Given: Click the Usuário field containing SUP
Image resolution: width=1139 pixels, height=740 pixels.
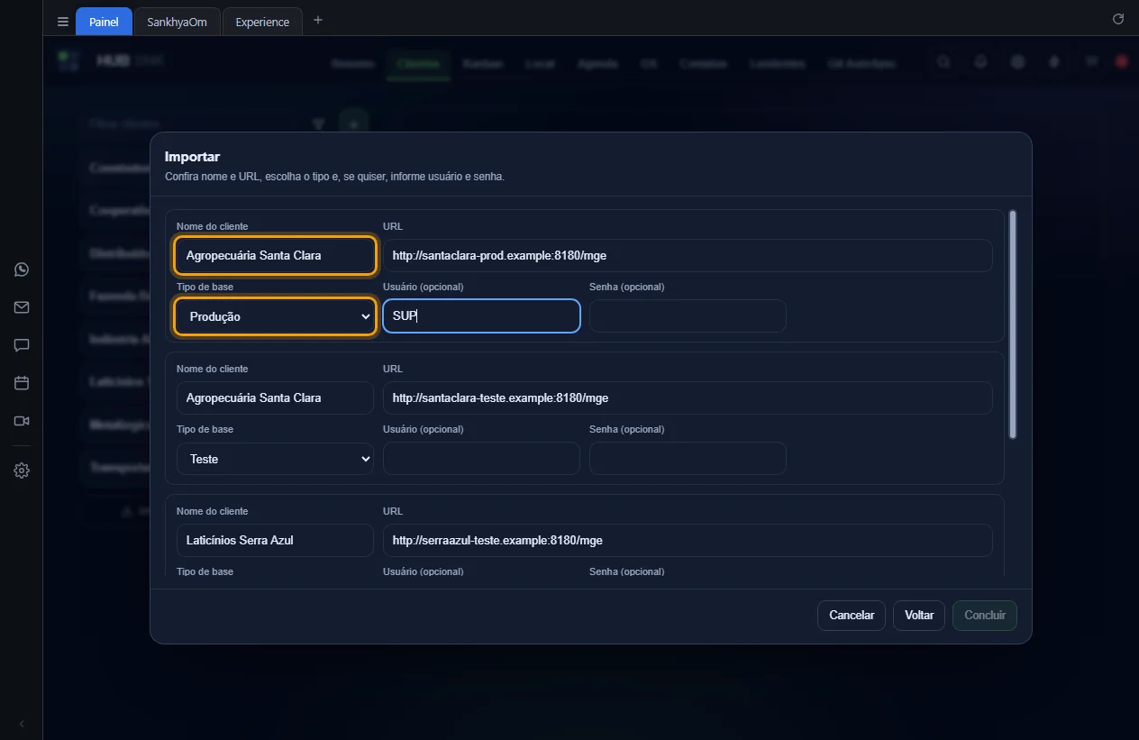Looking at the screenshot, I should tap(481, 316).
